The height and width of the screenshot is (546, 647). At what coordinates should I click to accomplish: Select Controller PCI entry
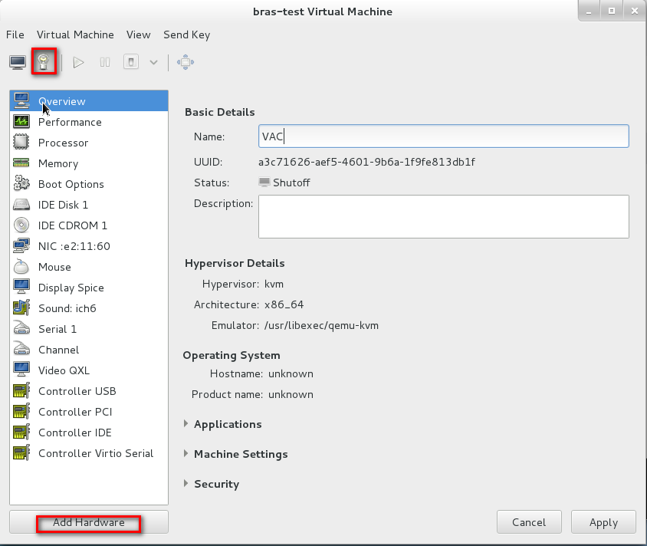pos(89,412)
